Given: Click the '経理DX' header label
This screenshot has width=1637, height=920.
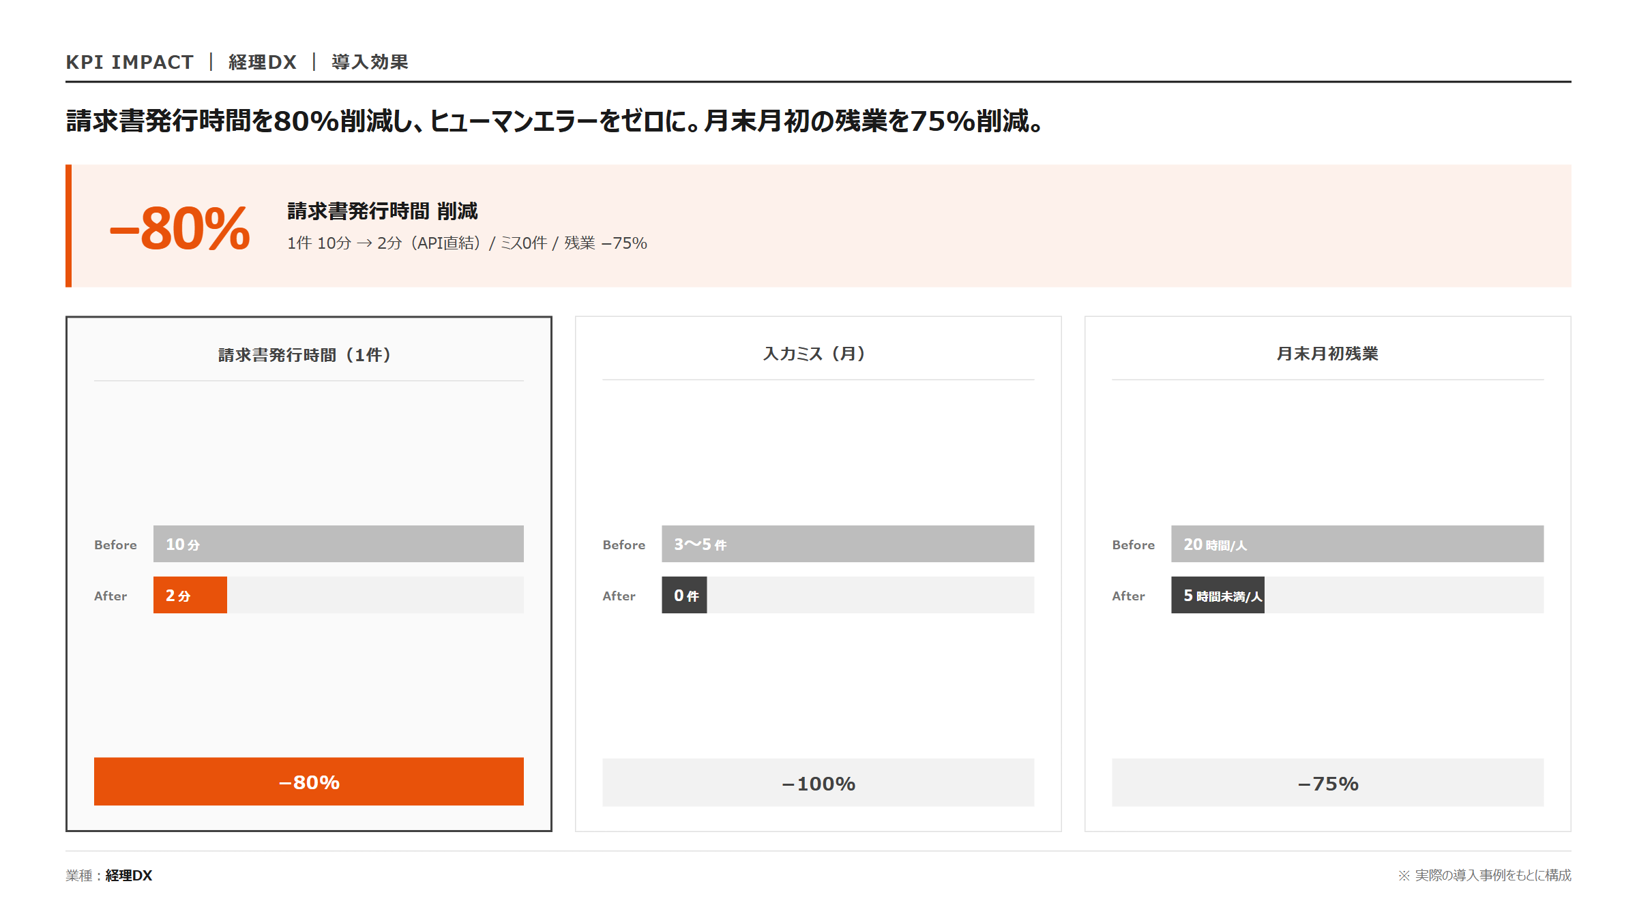Looking at the screenshot, I should (x=263, y=62).
